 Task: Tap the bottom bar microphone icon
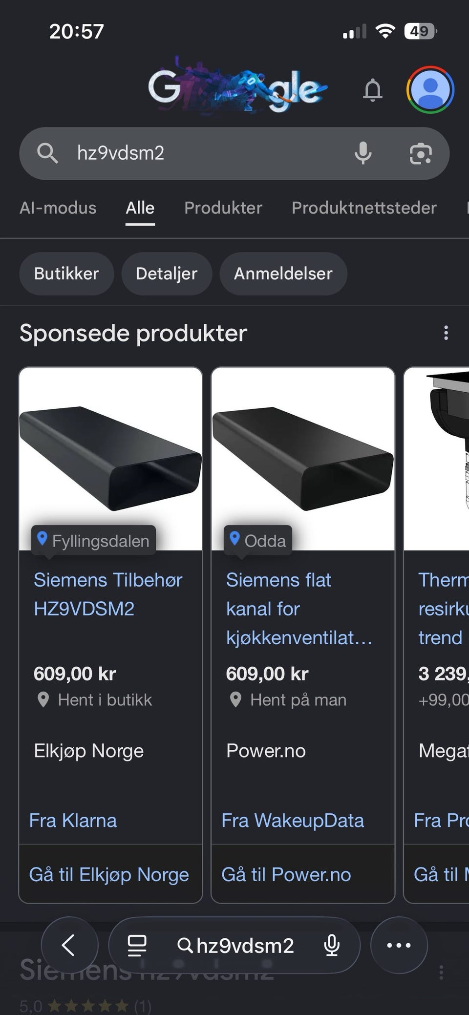pyautogui.click(x=332, y=945)
